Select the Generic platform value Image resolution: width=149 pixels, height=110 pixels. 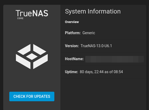[89, 33]
